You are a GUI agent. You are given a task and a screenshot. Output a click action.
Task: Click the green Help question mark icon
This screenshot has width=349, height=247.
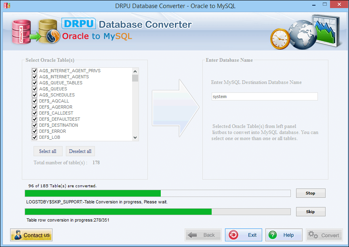[273, 235]
